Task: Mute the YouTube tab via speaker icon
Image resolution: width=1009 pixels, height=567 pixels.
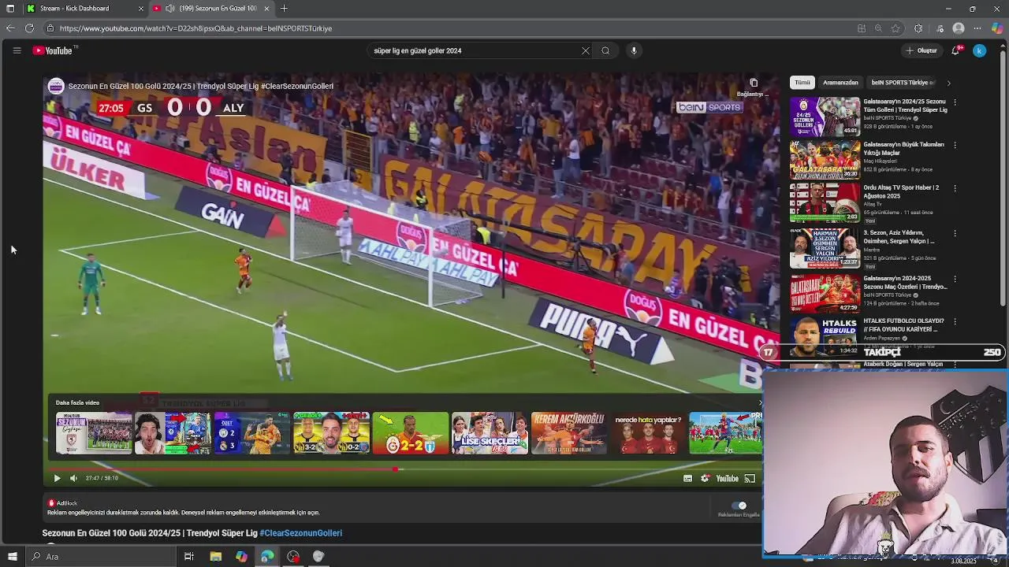Action: 169,9
